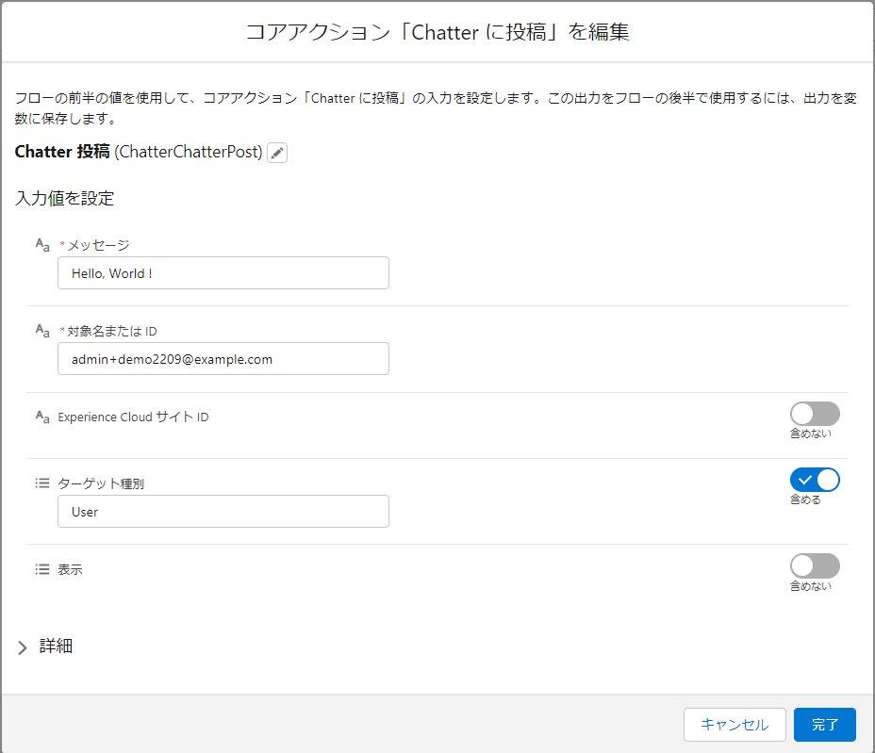Click the text type icon beside メッセージ
875x753 pixels.
[42, 244]
